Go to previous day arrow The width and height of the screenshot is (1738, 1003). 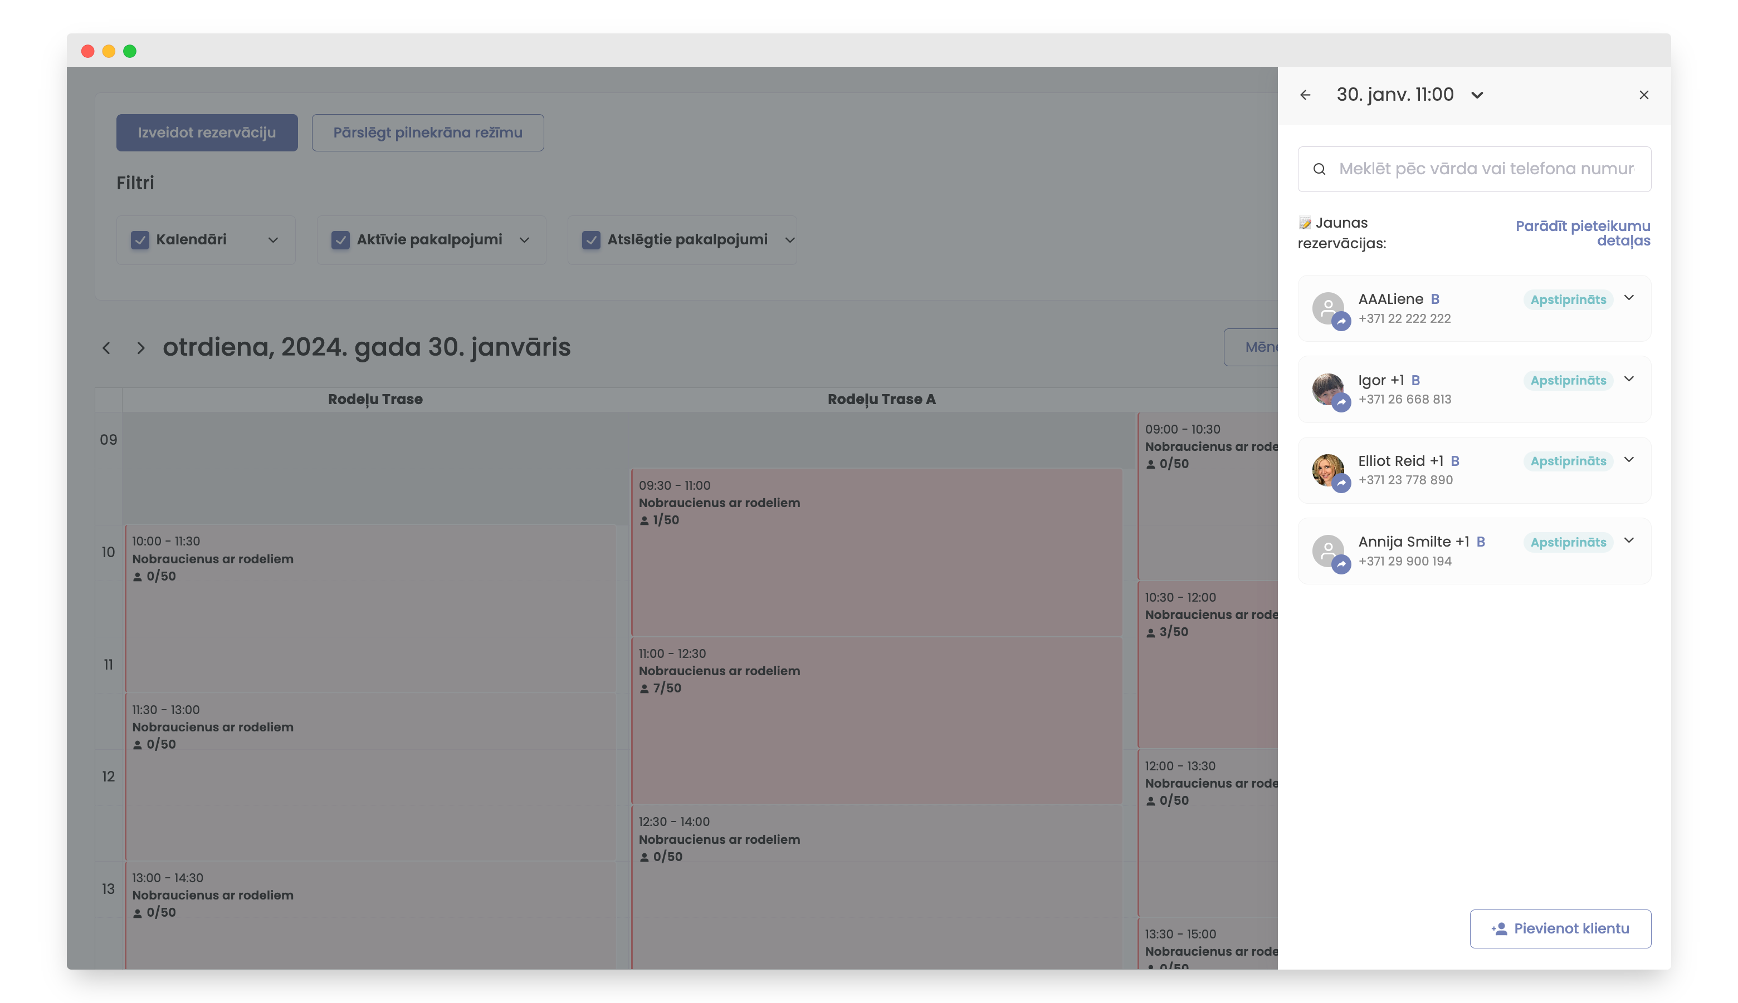coord(106,348)
